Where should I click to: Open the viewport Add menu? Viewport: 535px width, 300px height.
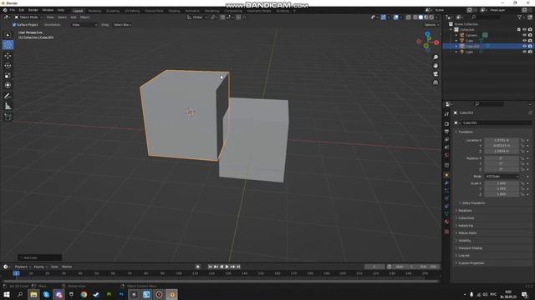point(74,17)
